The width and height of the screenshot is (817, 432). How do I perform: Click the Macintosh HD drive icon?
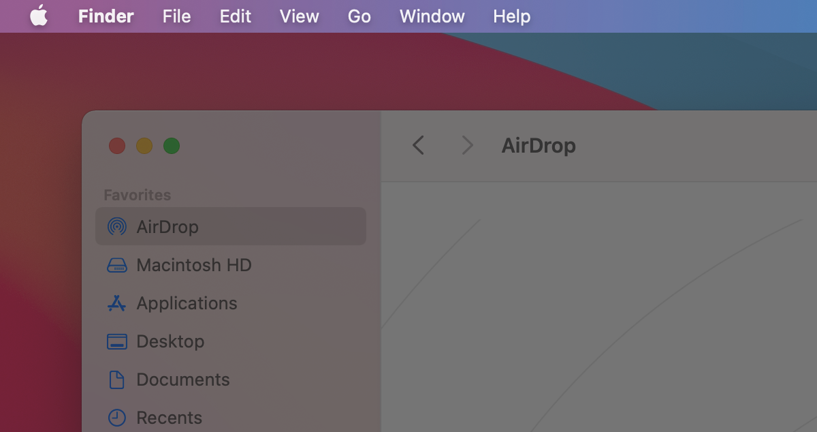tap(117, 265)
